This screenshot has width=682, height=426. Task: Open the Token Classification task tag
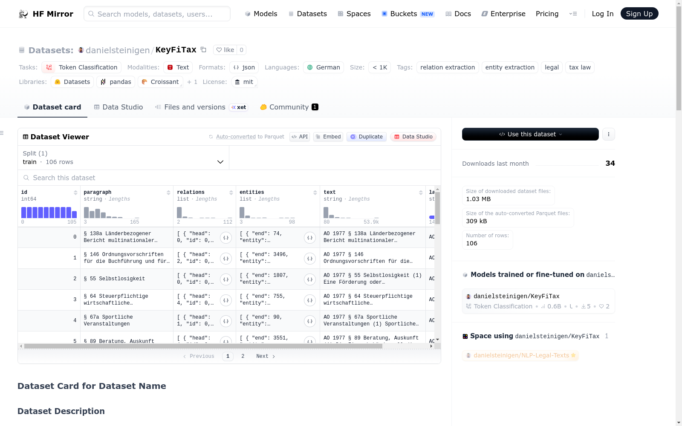[x=81, y=67]
